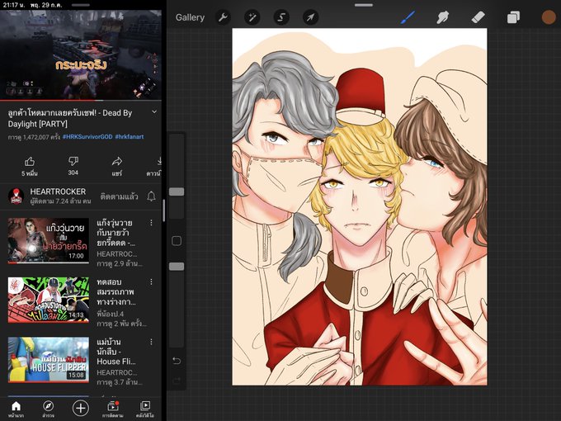Dislike the video with thumbs down
Image resolution: width=561 pixels, height=421 pixels.
73,166
